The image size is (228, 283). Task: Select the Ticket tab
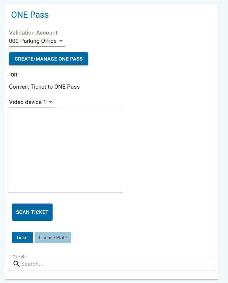coord(22,237)
